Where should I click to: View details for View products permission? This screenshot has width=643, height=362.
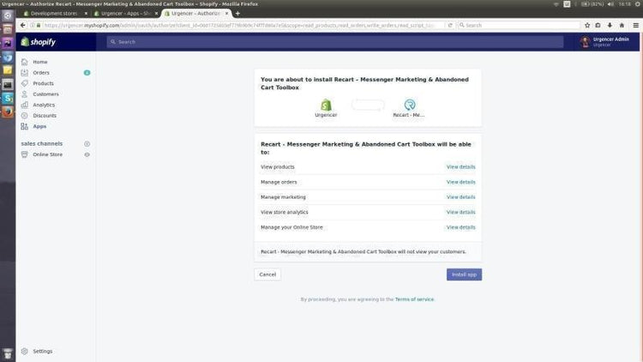point(460,167)
